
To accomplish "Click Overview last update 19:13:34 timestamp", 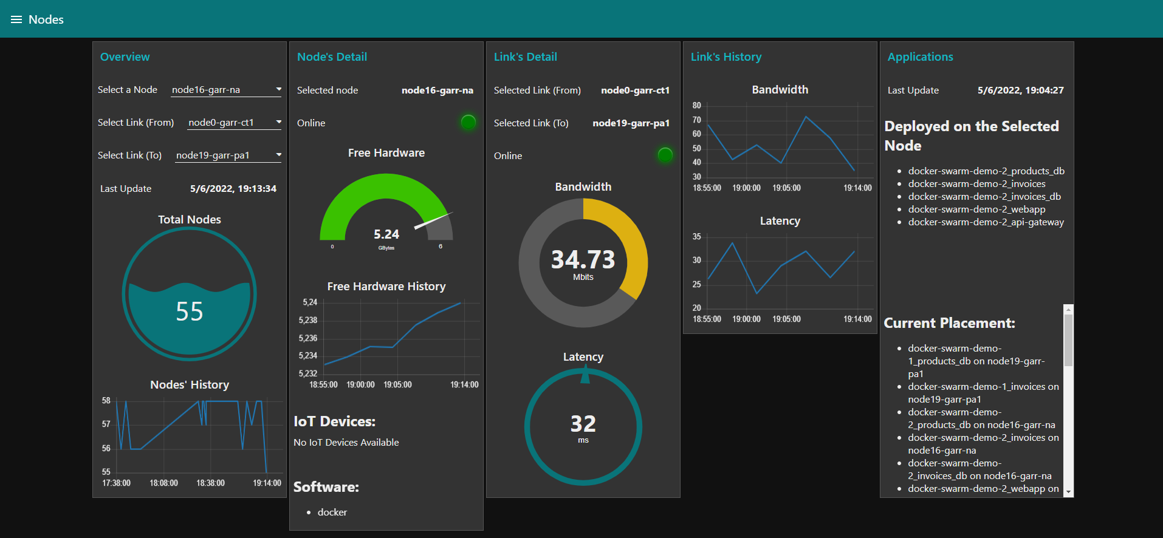I will click(x=233, y=188).
